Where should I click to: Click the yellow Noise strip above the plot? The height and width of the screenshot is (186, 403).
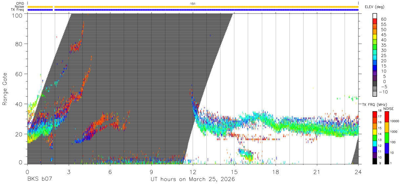pyautogui.click(x=193, y=7)
